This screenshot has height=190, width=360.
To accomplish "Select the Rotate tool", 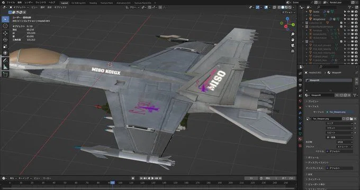I will [5, 40].
